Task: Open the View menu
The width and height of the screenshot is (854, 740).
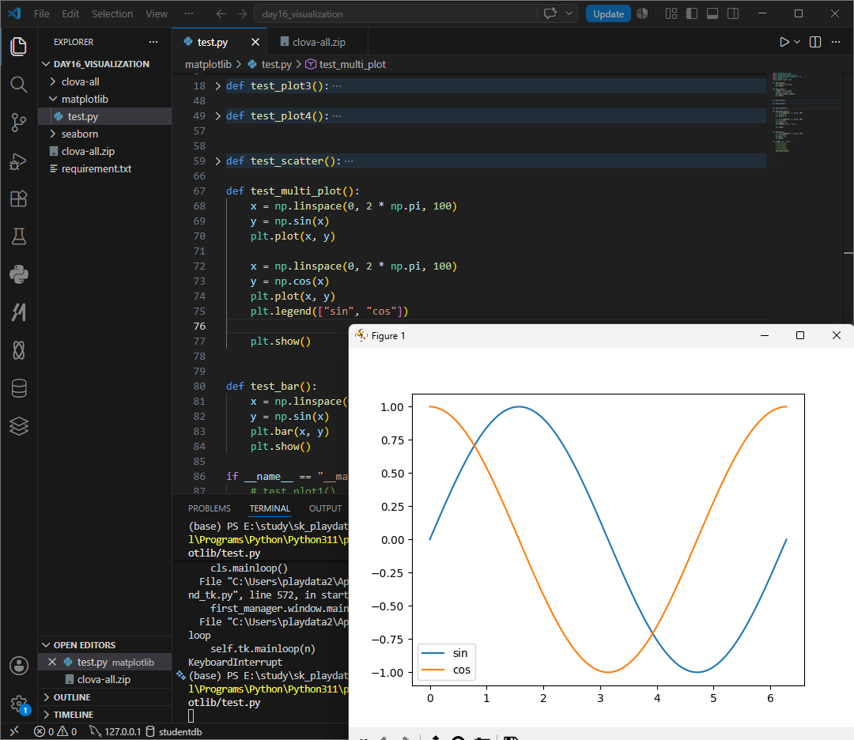Action: [x=157, y=13]
